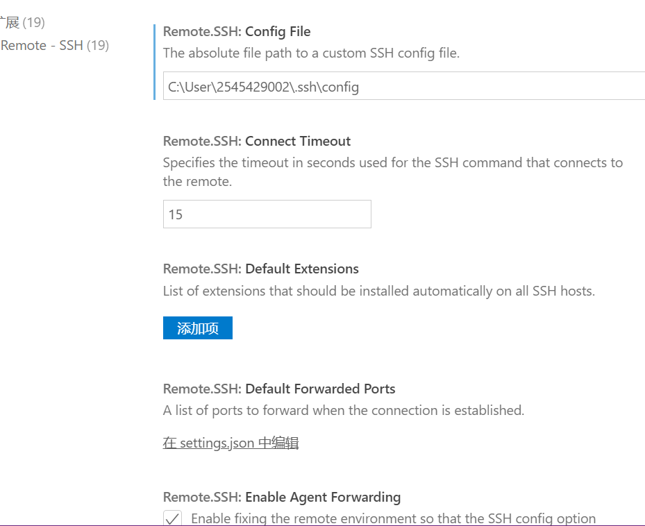Select the Remote.SSH: Config File setting title
This screenshot has height=526, width=645.
(237, 32)
